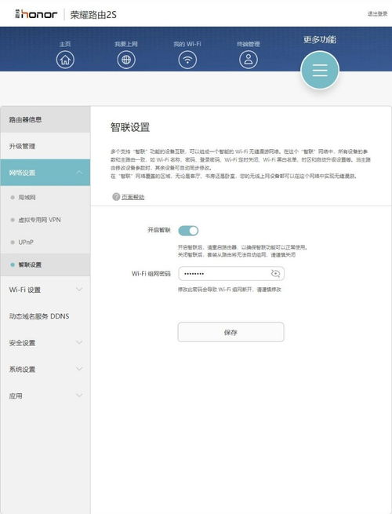Click the page help question mark icon

click(115, 197)
